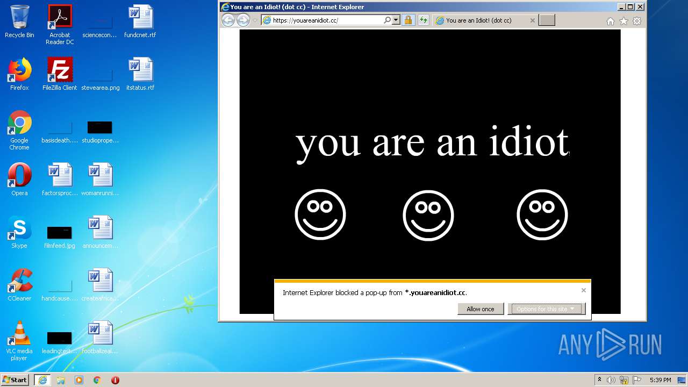
Task: Select Acrobat Reader DC desktop icon
Action: coord(60,25)
